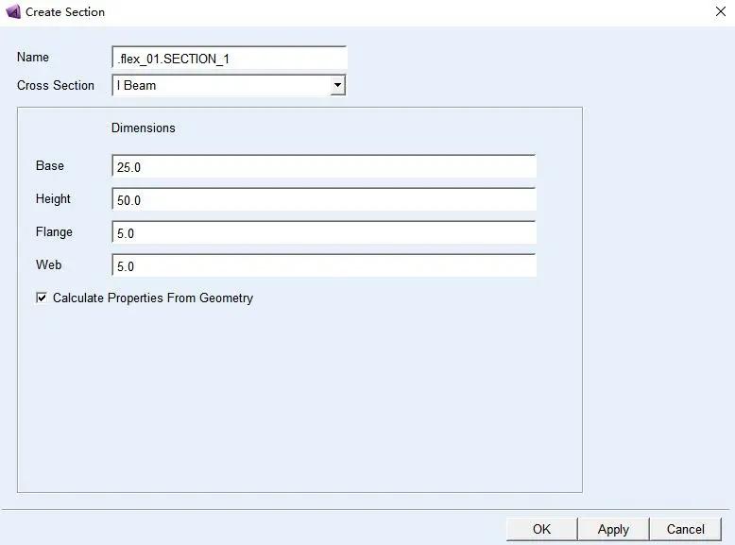Click the Base label
The height and width of the screenshot is (545, 735).
point(50,166)
